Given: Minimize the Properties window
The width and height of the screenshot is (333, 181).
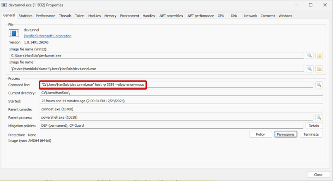Looking at the screenshot, I should tap(297, 5).
